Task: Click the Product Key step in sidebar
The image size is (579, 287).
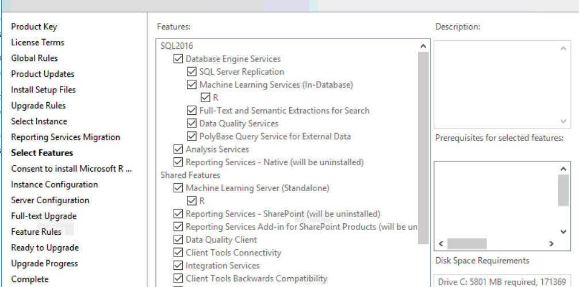Action: (34, 26)
